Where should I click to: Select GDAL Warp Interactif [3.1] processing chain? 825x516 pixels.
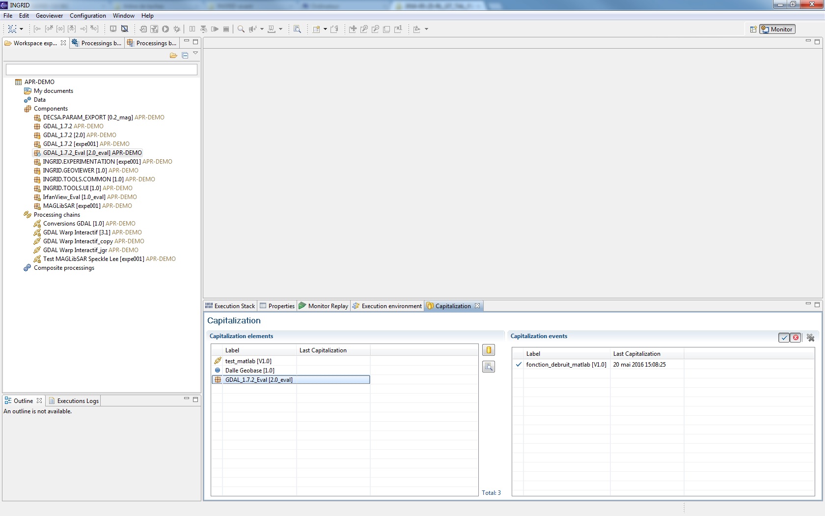pyautogui.click(x=77, y=232)
